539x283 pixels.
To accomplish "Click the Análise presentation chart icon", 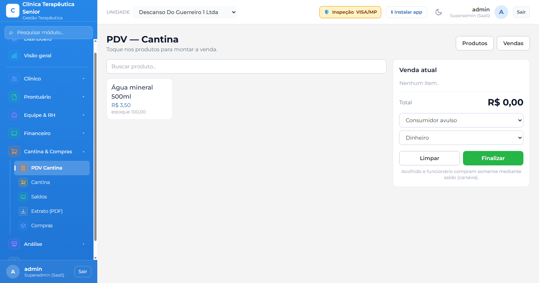I will coord(14,244).
